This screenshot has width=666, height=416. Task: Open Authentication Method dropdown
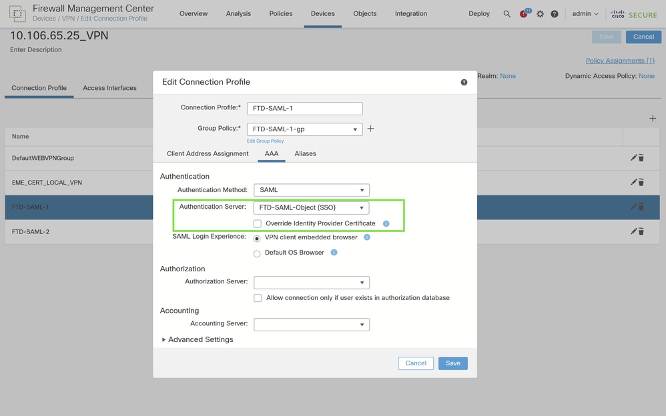pos(312,190)
